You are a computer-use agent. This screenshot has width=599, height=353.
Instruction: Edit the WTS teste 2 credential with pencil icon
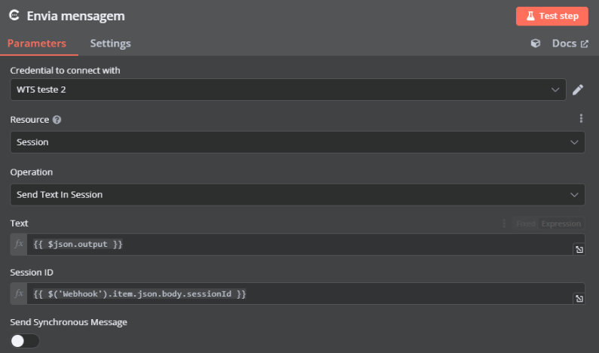[578, 90]
